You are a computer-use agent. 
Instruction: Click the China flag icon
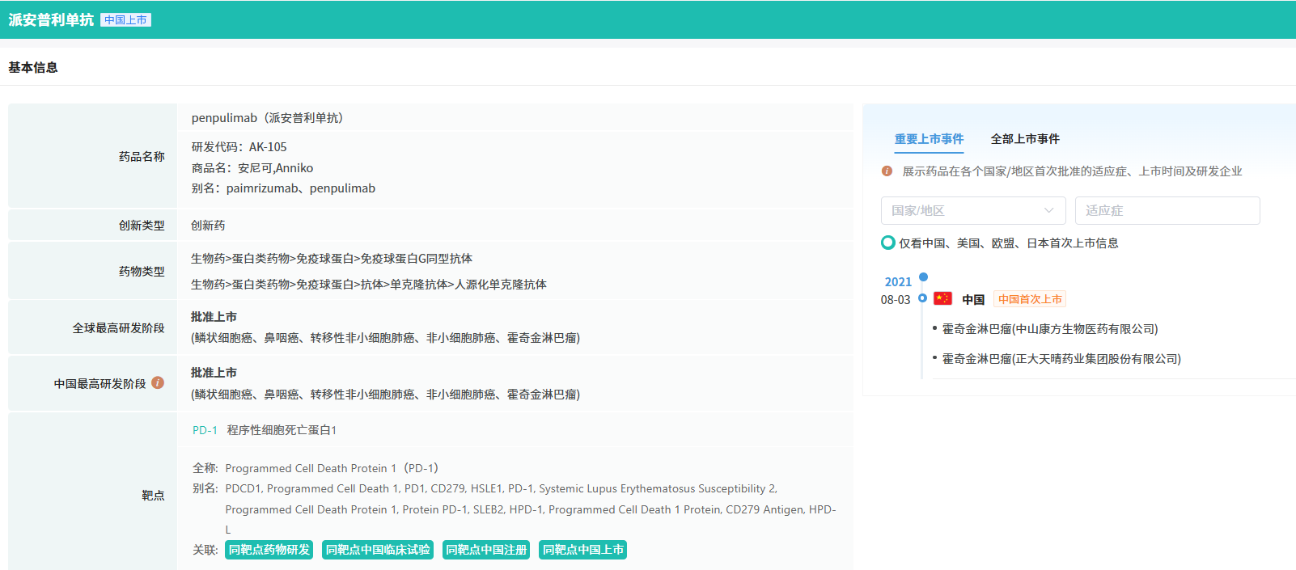click(x=942, y=299)
